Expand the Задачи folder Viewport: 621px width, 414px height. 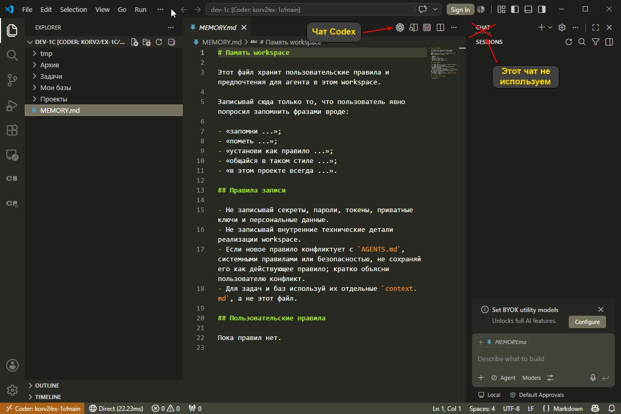point(103,76)
